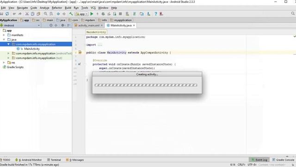
Task: Click Collapse All icon in project panel
Action: point(56,25)
